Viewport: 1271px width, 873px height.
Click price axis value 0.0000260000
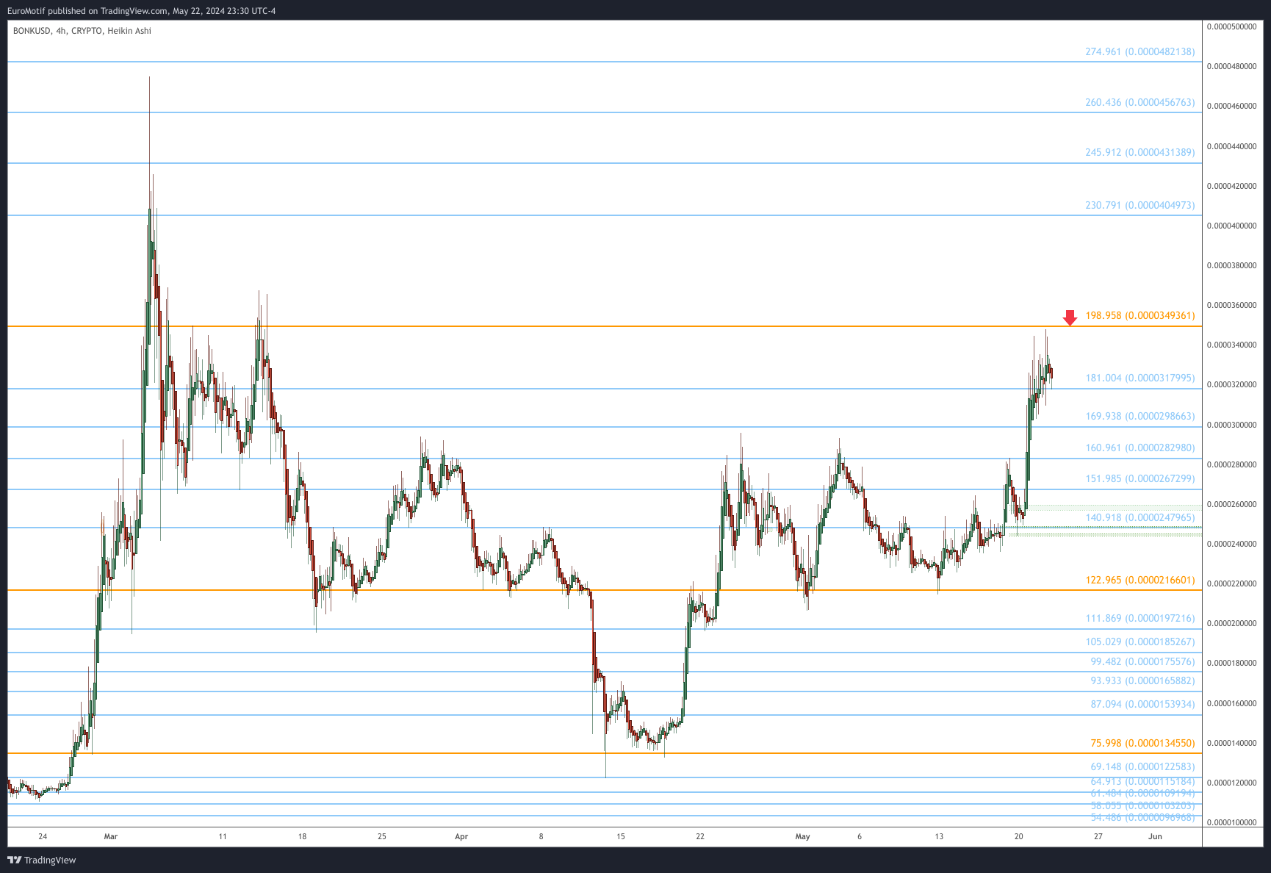coord(1232,504)
